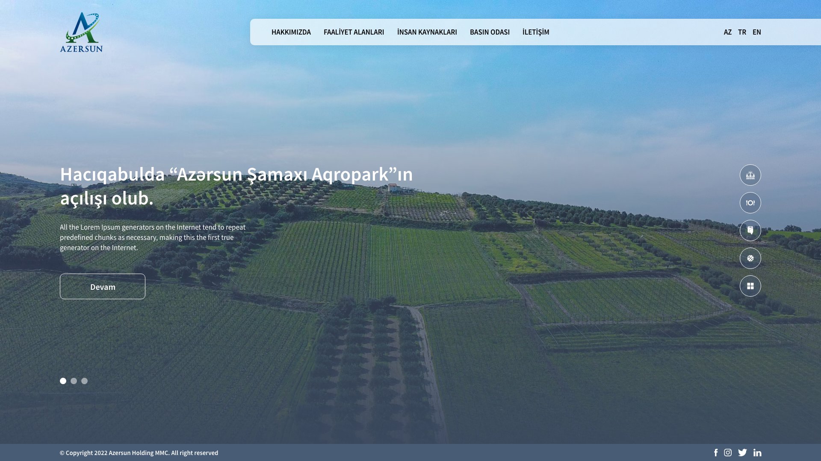
Task: Open FAALİYET ALANLARI menu item
Action: (354, 32)
